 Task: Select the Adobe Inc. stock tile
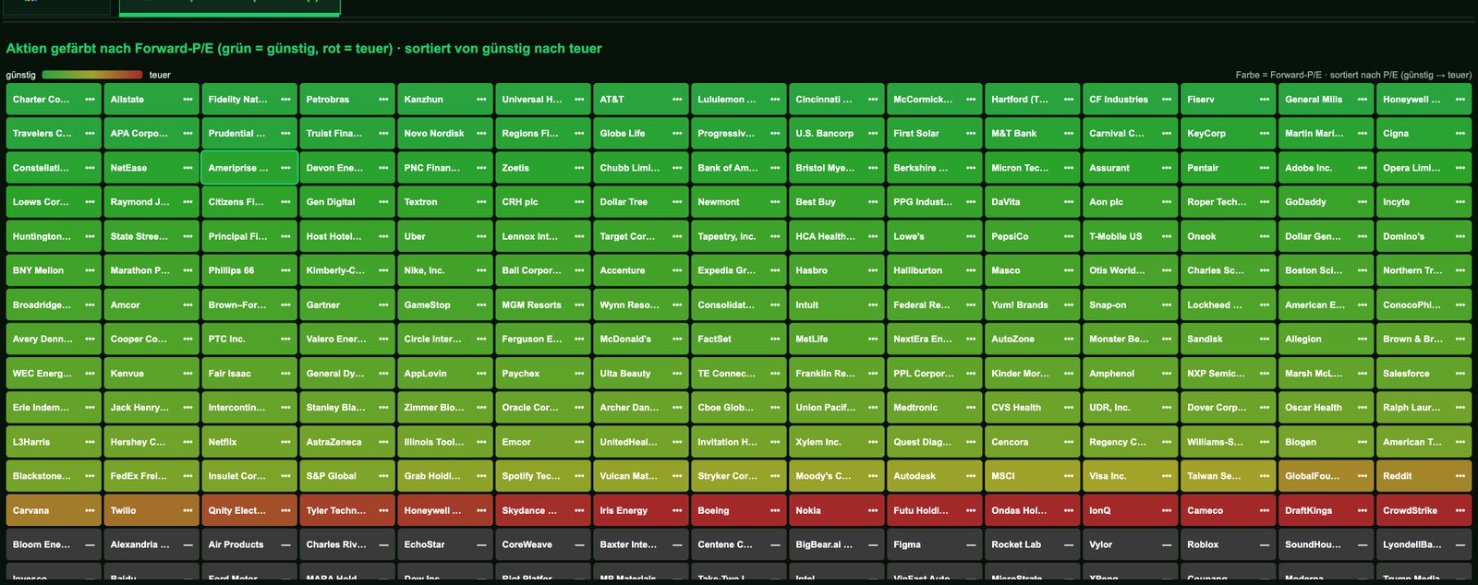click(1325, 168)
